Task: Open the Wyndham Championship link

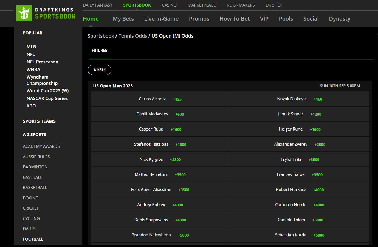Action: coord(42,80)
